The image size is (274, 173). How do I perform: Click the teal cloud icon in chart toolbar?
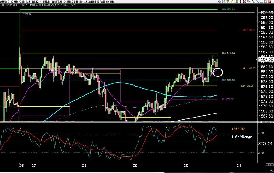tap(219, 2)
